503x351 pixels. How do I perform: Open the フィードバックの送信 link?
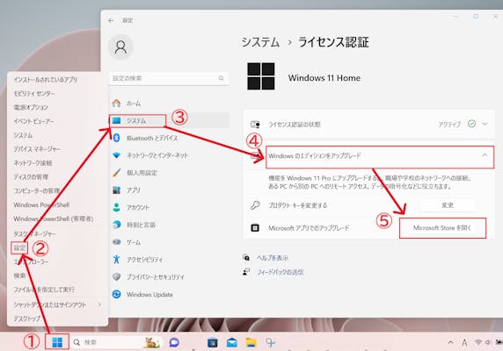click(x=280, y=272)
